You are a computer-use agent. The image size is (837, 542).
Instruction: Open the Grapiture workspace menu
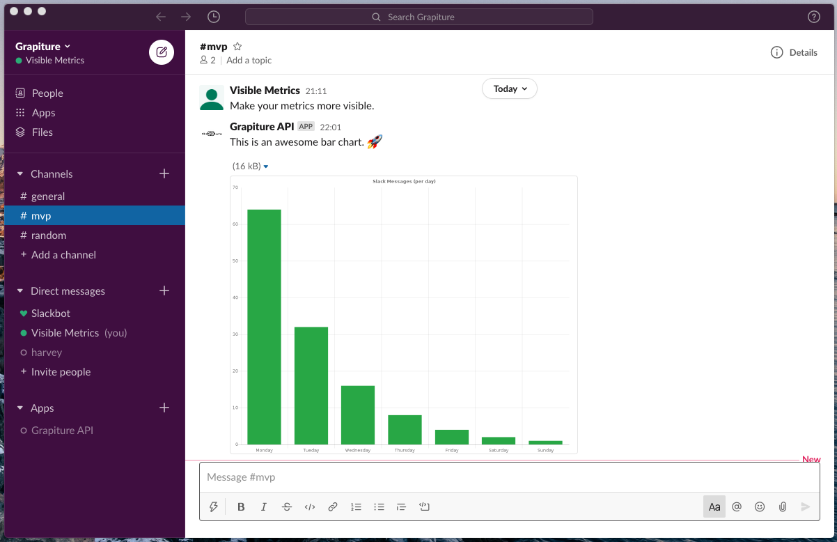(43, 46)
